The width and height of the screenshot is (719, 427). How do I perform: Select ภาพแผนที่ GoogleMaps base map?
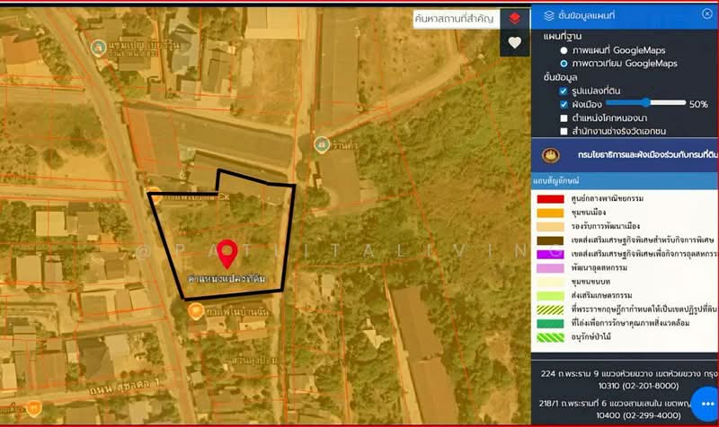pyautogui.click(x=564, y=50)
